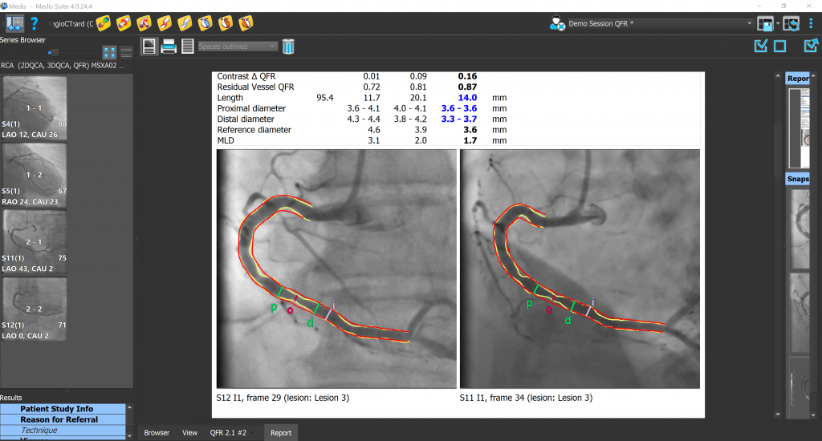Open the Demo Session QFR dropdown
822x441 pixels.
(749, 24)
